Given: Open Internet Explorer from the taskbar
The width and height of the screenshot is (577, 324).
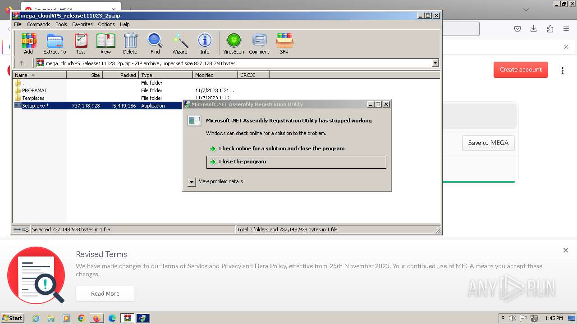Looking at the screenshot, I should [36, 318].
